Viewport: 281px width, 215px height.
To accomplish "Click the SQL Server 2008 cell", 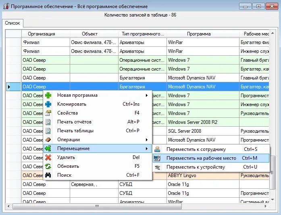I will (203, 131).
